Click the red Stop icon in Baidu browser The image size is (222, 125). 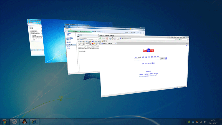point(107,38)
